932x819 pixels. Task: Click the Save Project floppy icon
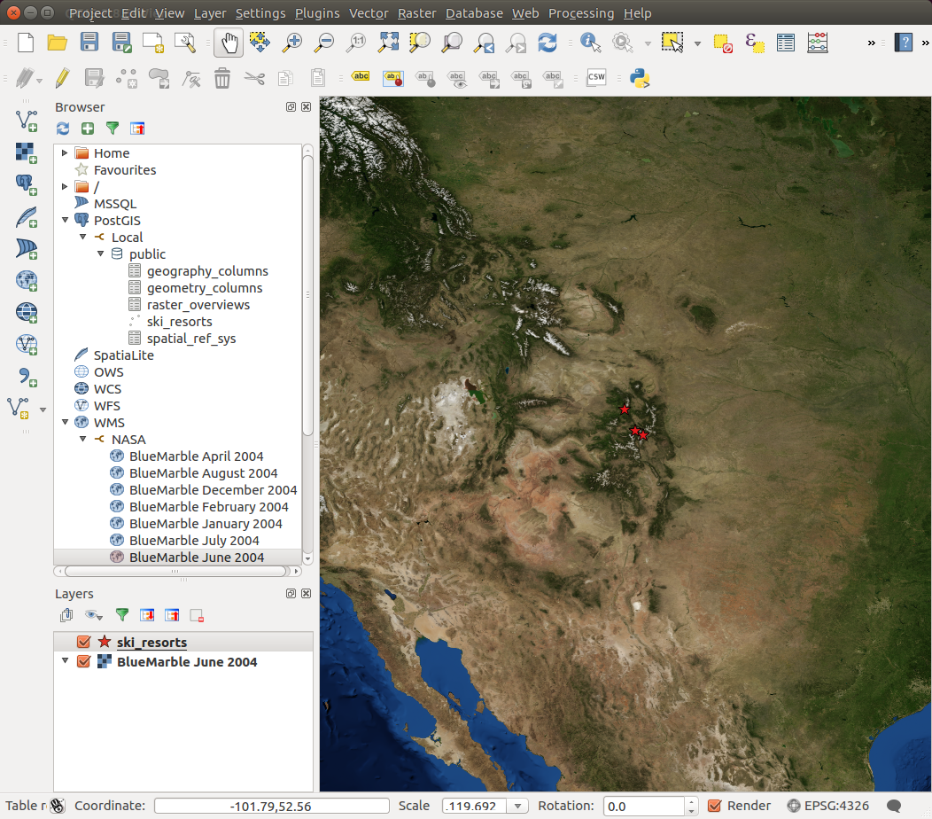pyautogui.click(x=89, y=43)
